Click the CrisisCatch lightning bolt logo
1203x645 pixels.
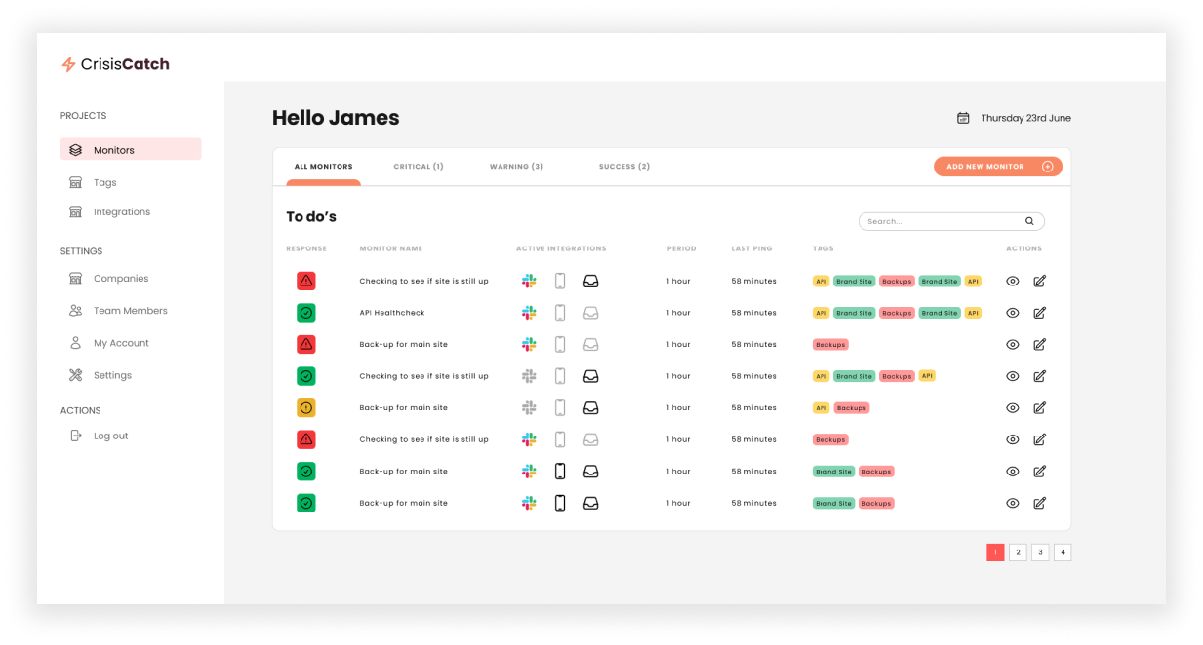pyautogui.click(x=68, y=65)
